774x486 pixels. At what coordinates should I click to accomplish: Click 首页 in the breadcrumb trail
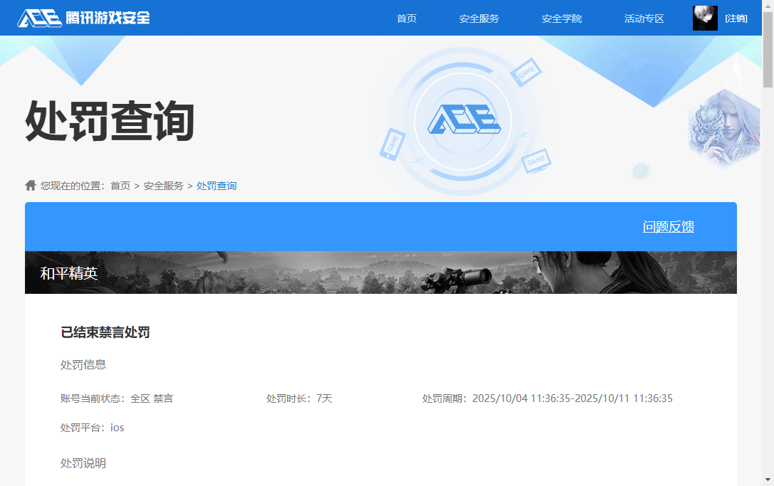(x=120, y=185)
